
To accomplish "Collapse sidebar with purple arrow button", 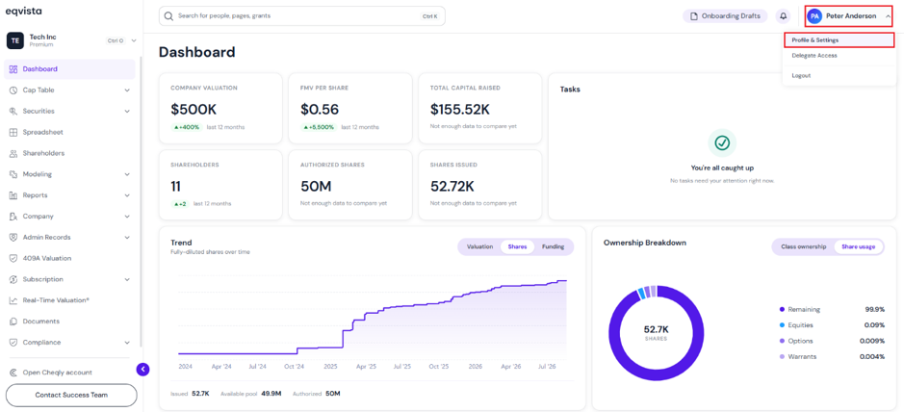I will pyautogui.click(x=142, y=370).
